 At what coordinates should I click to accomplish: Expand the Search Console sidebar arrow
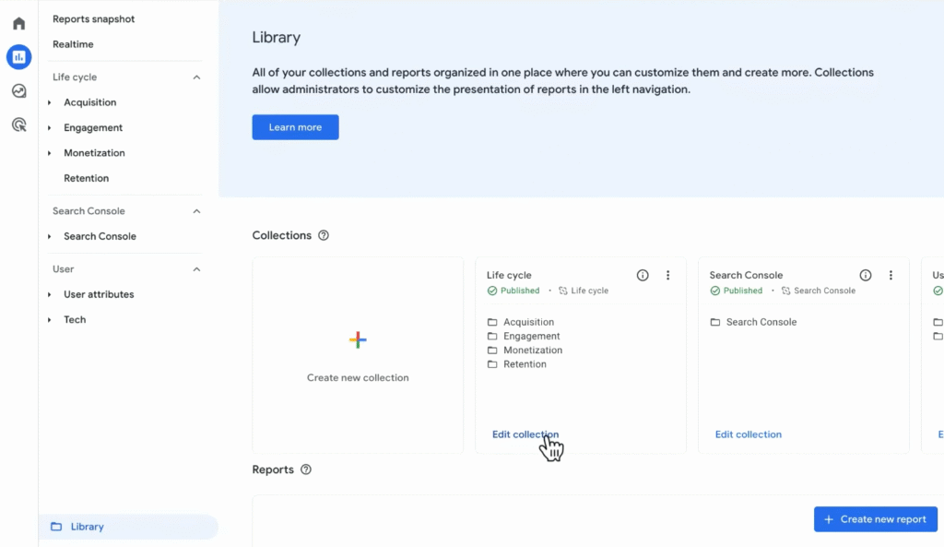pyautogui.click(x=50, y=236)
